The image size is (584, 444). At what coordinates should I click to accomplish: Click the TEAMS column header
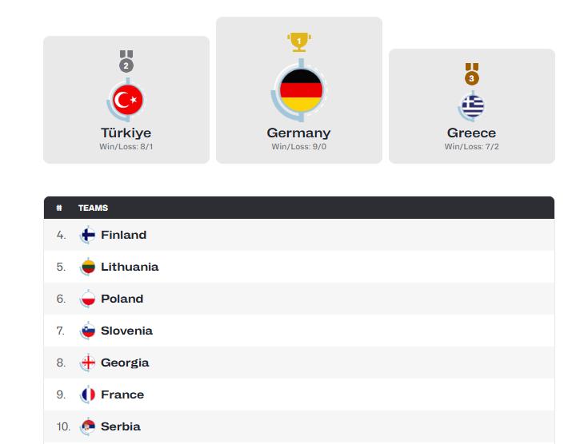tap(93, 208)
